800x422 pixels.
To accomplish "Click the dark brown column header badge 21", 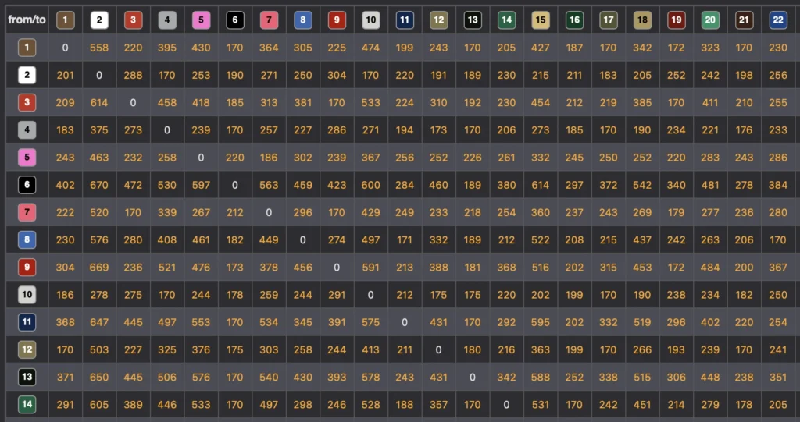I will click(744, 20).
